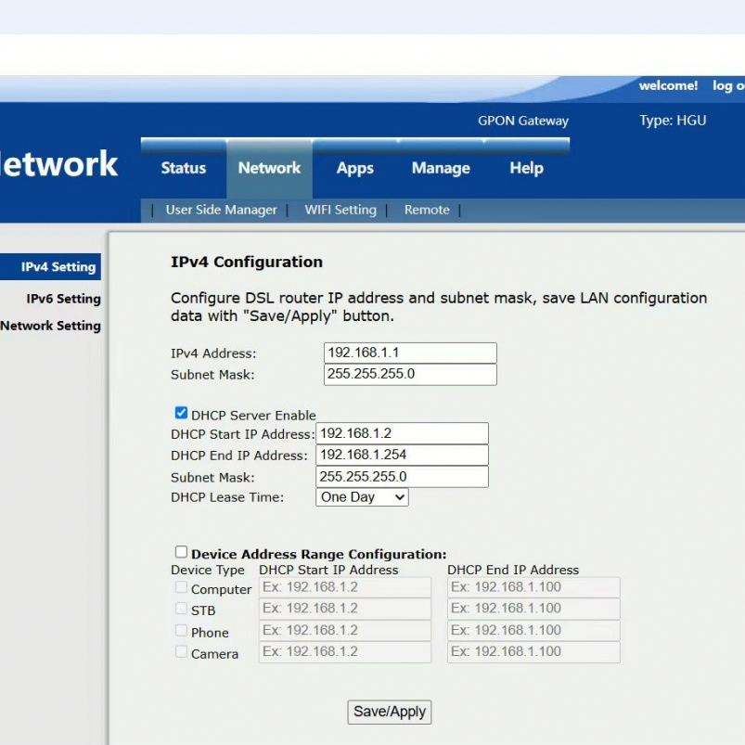Enable Device Address Range Configuration checkbox
Screen dimensions: 745x745
click(181, 552)
